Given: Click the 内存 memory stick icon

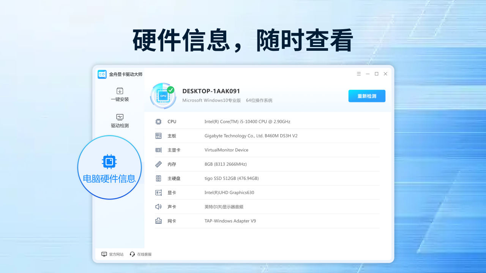Looking at the screenshot, I should tap(158, 164).
